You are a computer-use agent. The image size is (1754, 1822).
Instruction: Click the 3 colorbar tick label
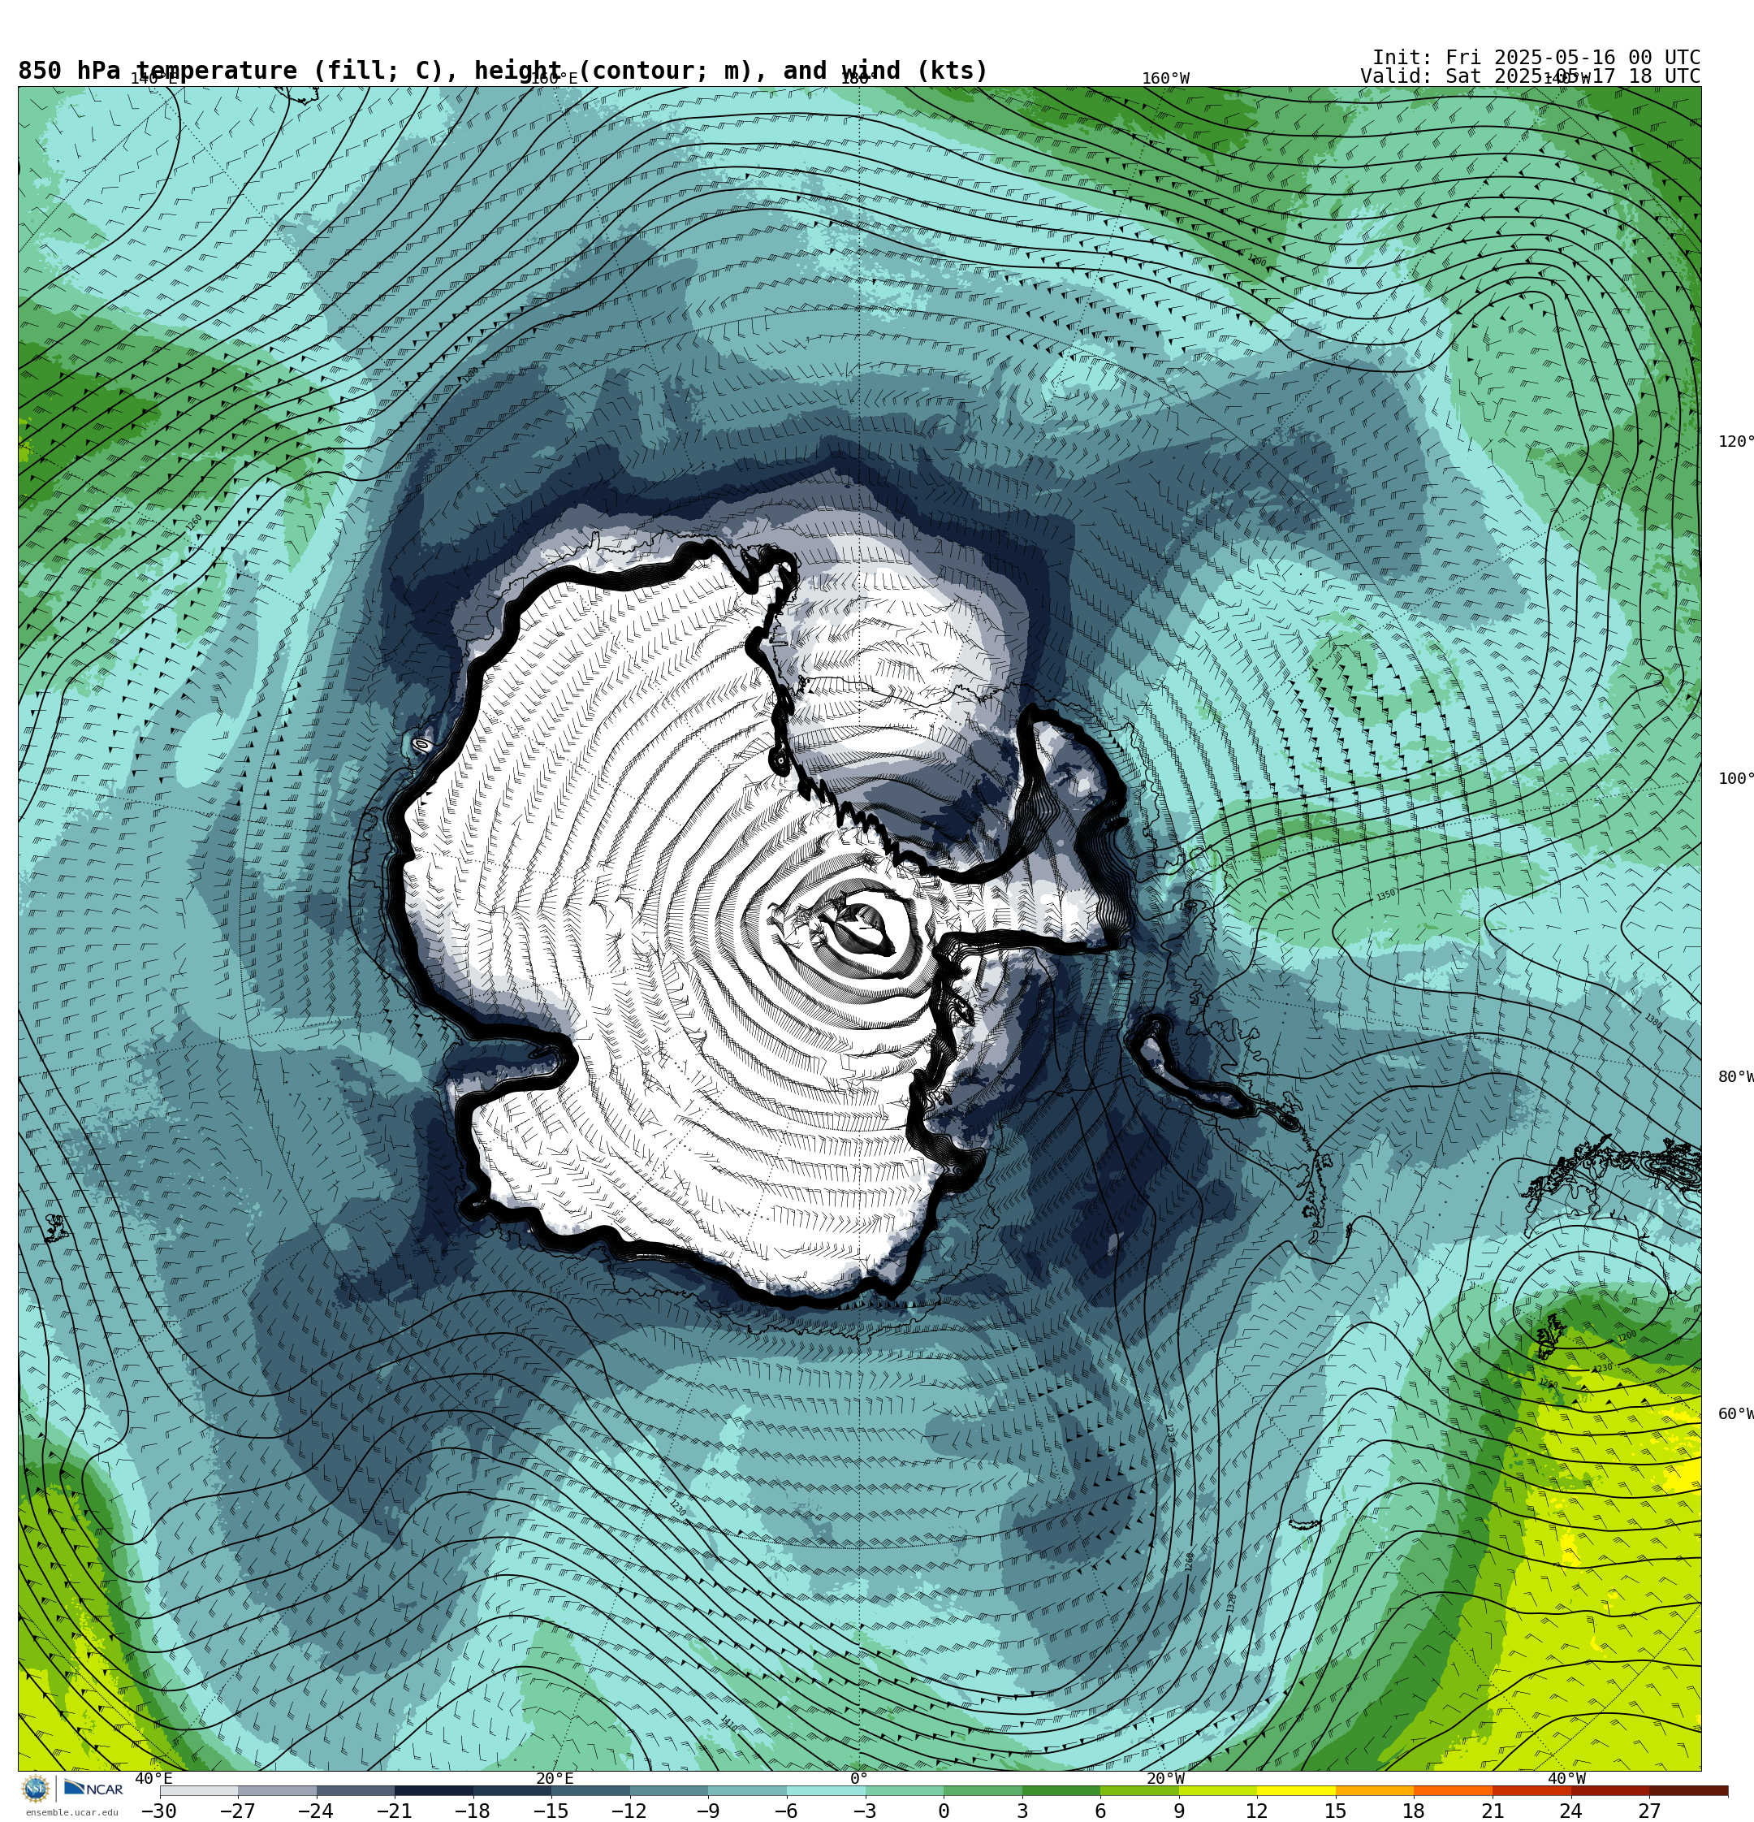[1022, 1811]
